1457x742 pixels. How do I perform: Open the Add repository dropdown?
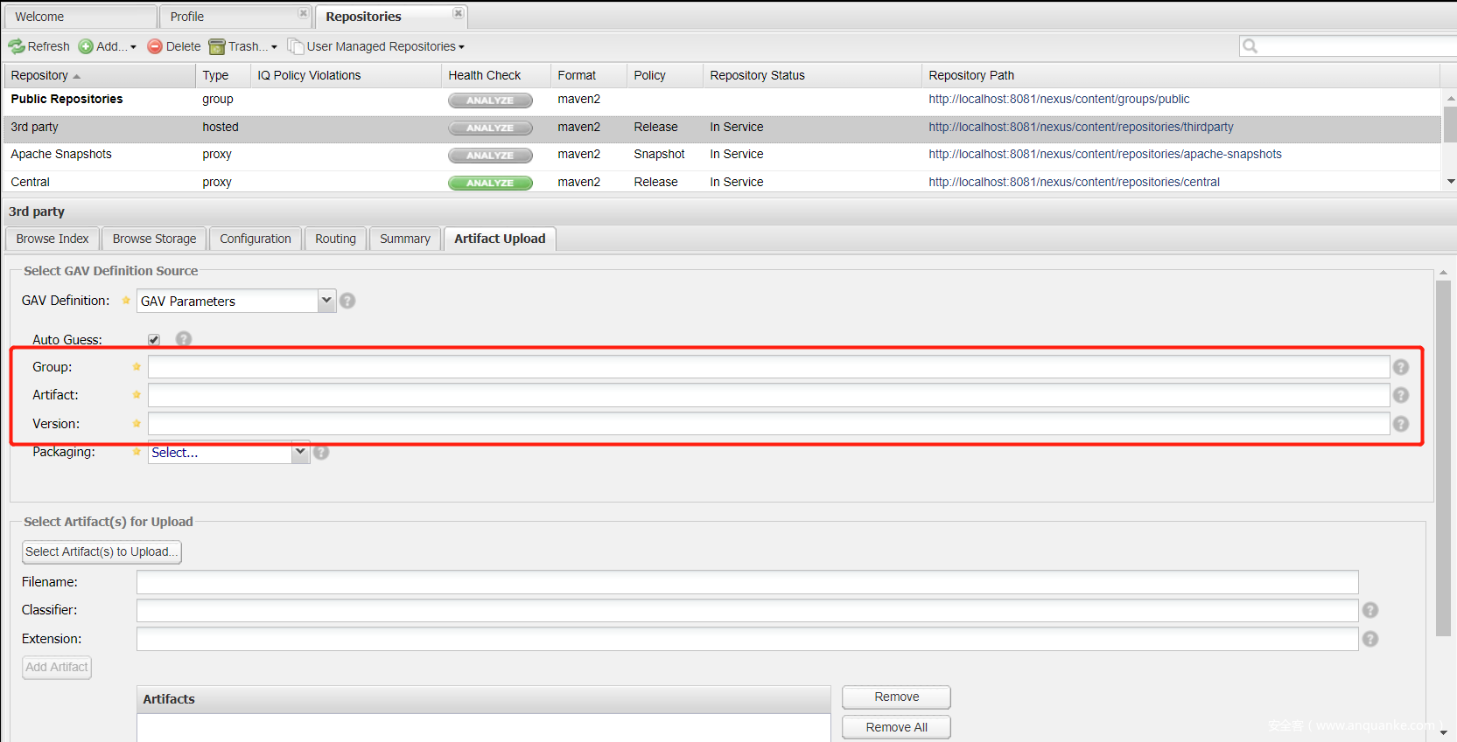[109, 46]
